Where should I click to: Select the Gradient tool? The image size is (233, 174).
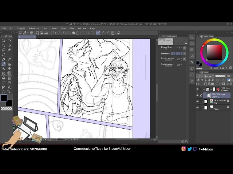(x=9, y=78)
